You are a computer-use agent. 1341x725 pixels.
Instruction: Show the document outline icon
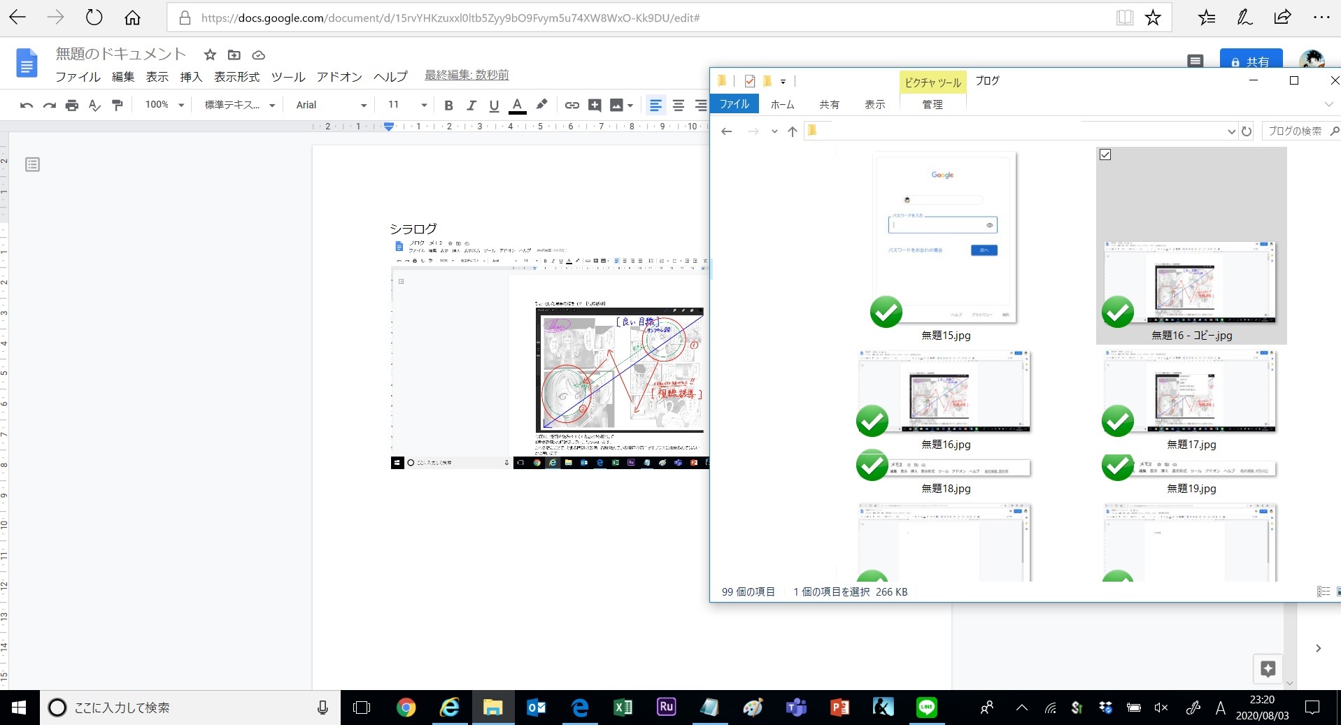[32, 164]
